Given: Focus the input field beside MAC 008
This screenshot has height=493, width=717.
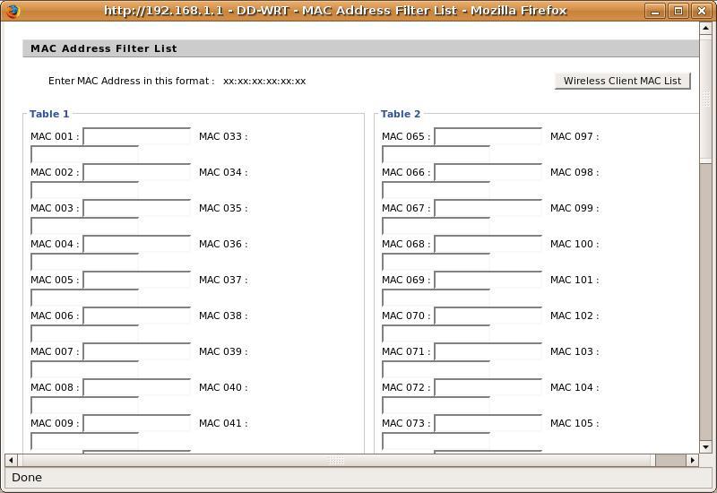Looking at the screenshot, I should pyautogui.click(x=137, y=387).
